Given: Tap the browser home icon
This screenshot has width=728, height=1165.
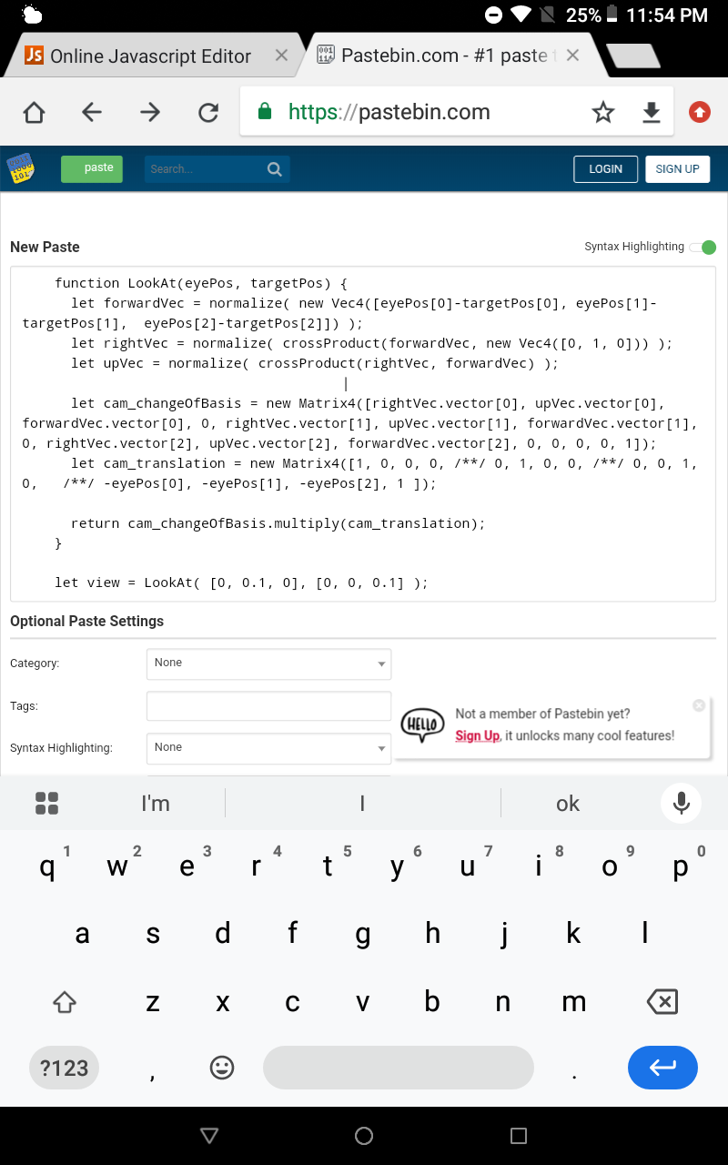Looking at the screenshot, I should click(x=34, y=112).
